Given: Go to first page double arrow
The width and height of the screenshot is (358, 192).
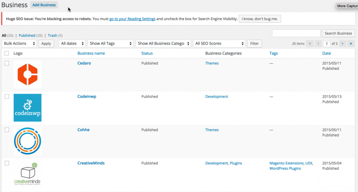Looking at the screenshot, I should [x=310, y=44].
